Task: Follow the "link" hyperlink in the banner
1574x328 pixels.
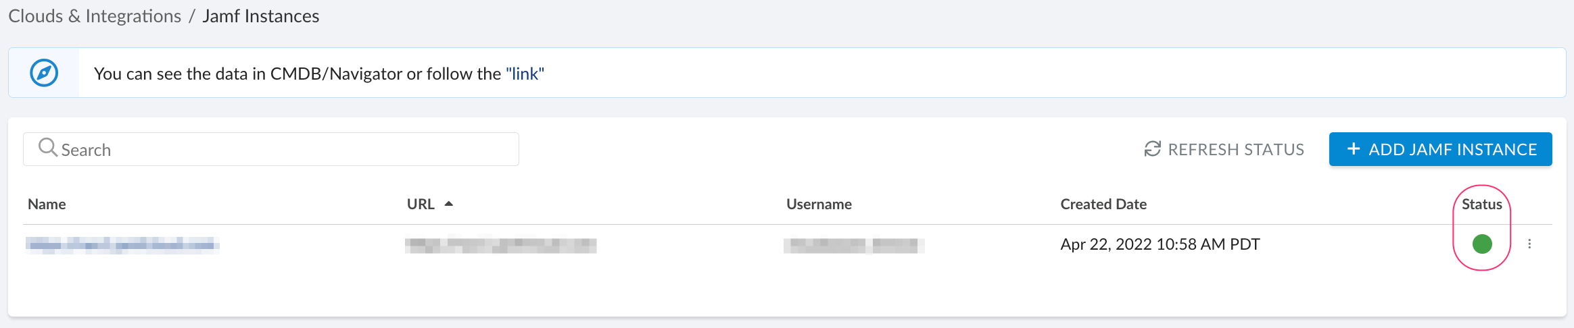Action: pyautogui.click(x=525, y=74)
